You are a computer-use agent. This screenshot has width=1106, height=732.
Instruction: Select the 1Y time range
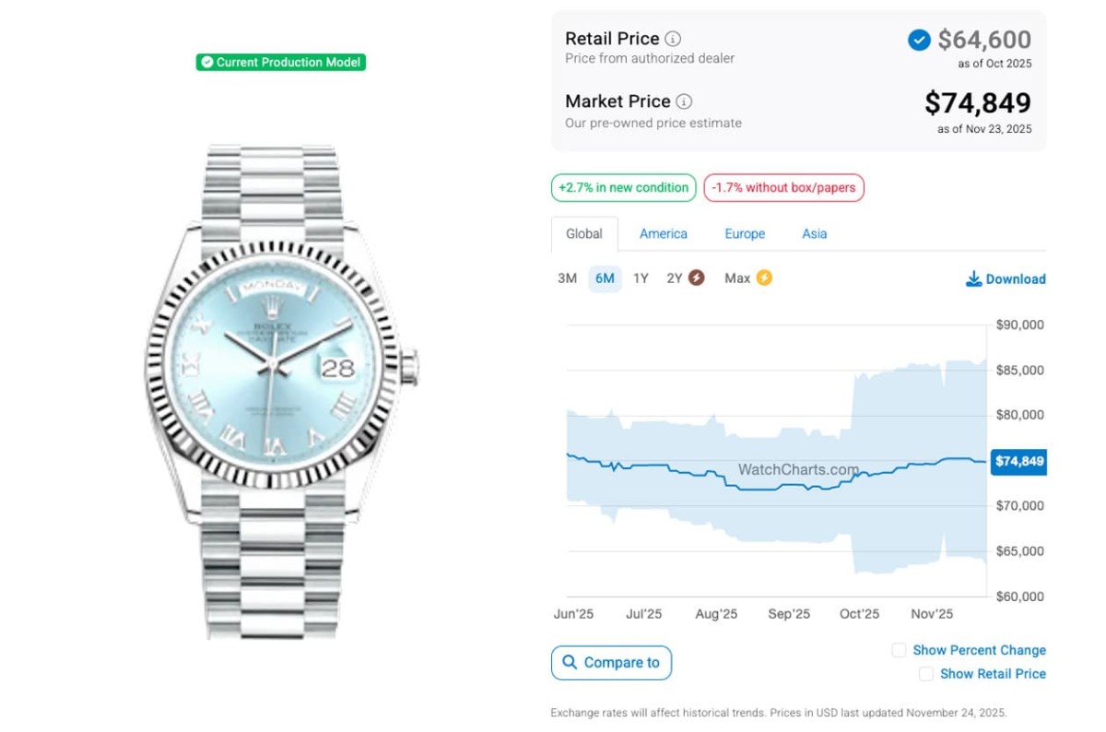(641, 278)
